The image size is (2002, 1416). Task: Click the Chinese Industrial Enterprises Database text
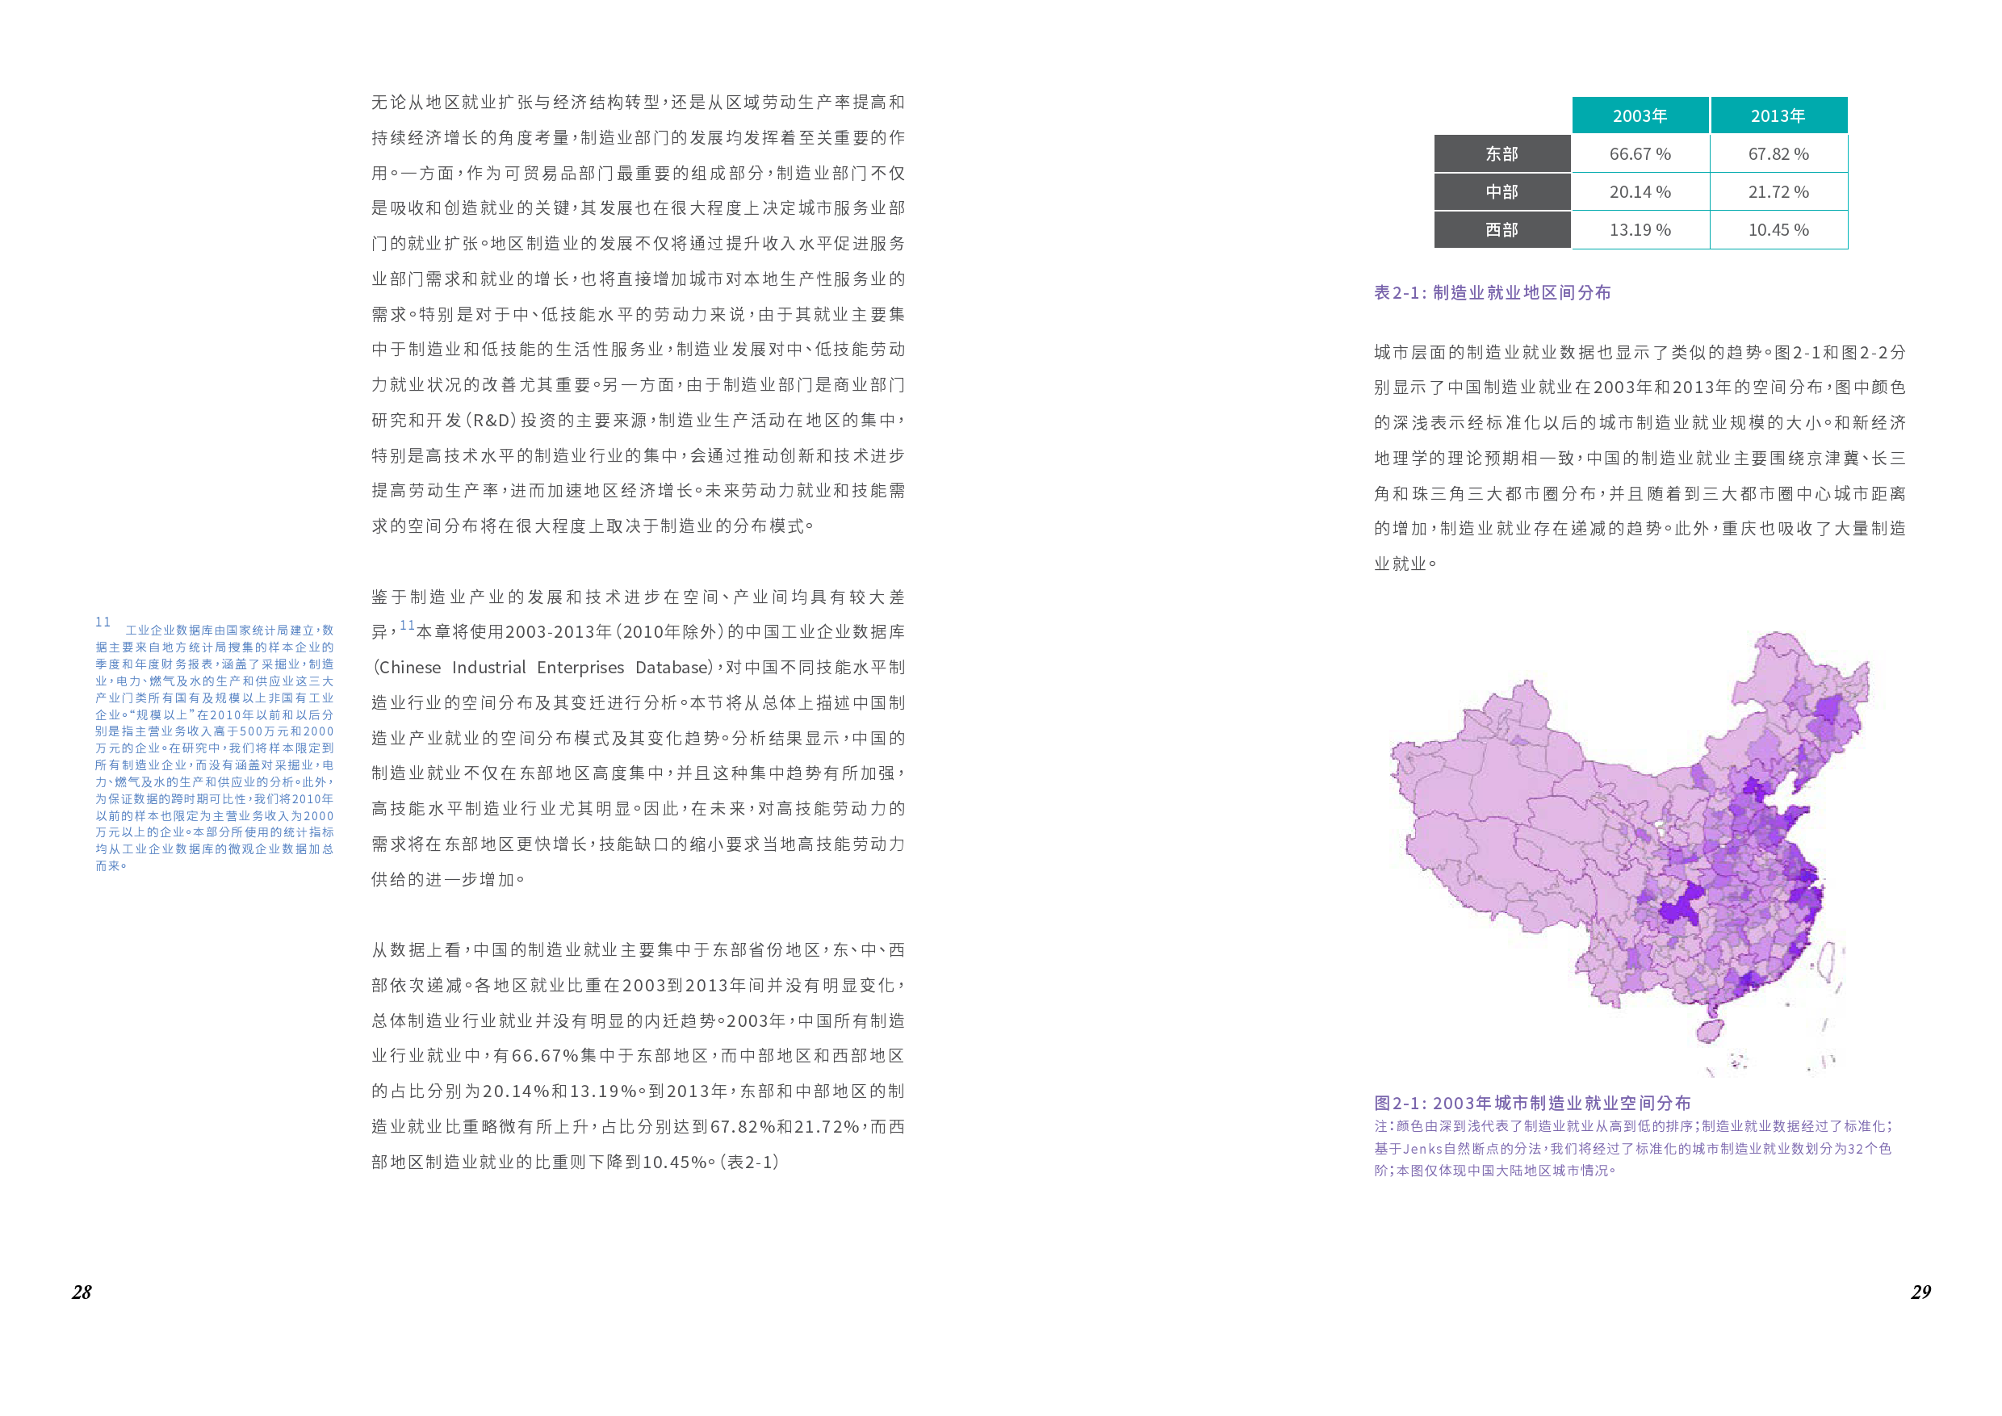pos(543,668)
